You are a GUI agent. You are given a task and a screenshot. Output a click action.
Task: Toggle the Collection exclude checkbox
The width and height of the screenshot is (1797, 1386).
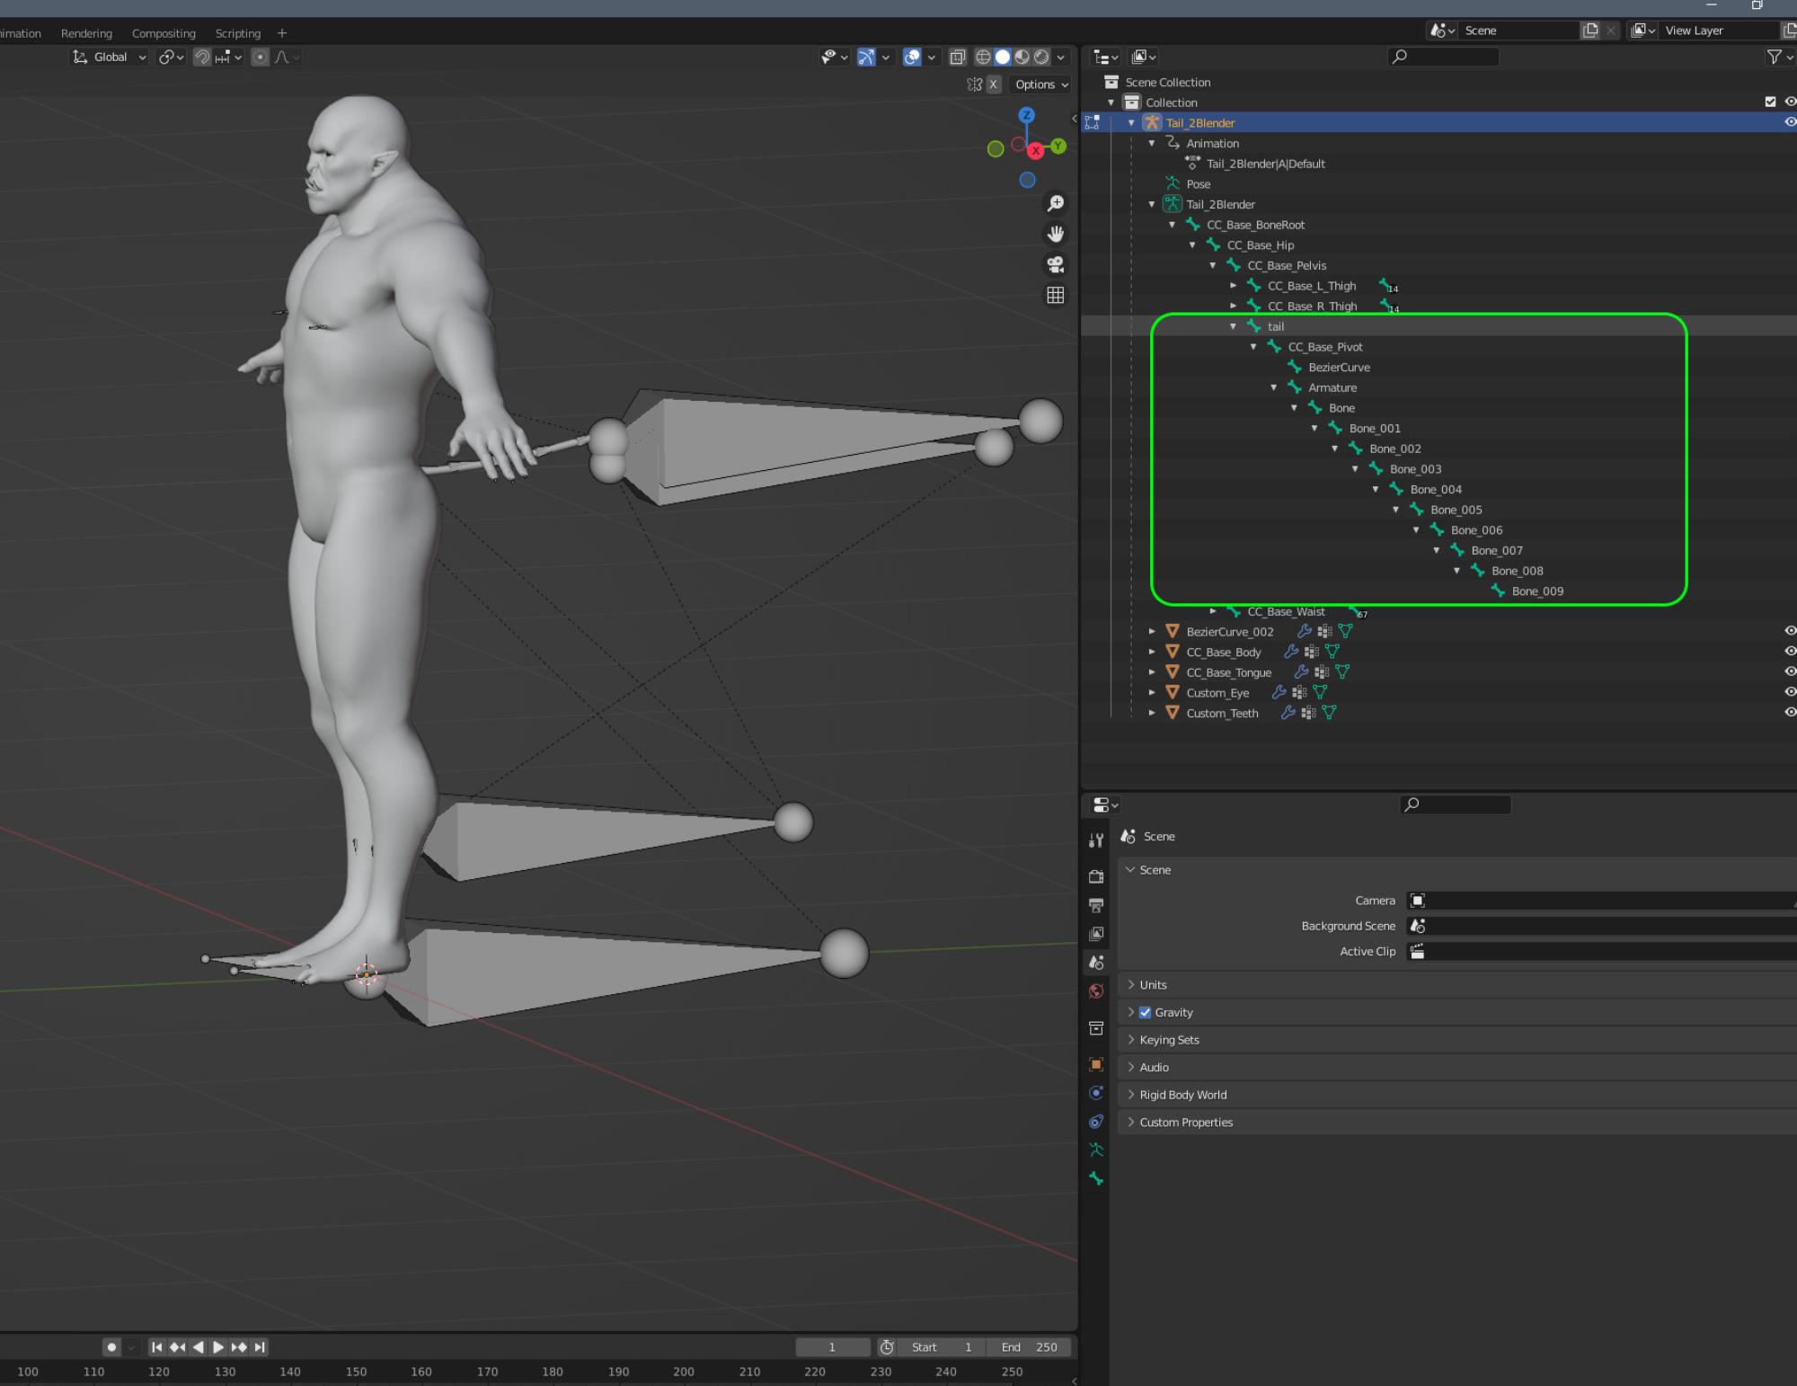coord(1770,102)
